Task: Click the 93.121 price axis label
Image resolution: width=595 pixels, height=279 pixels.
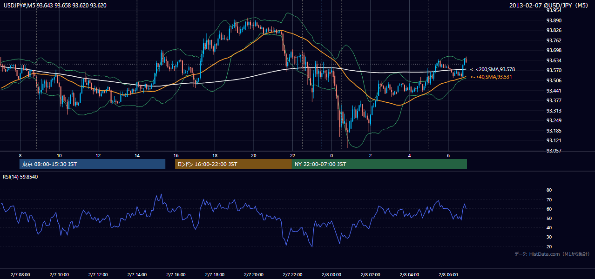Action: 554,140
